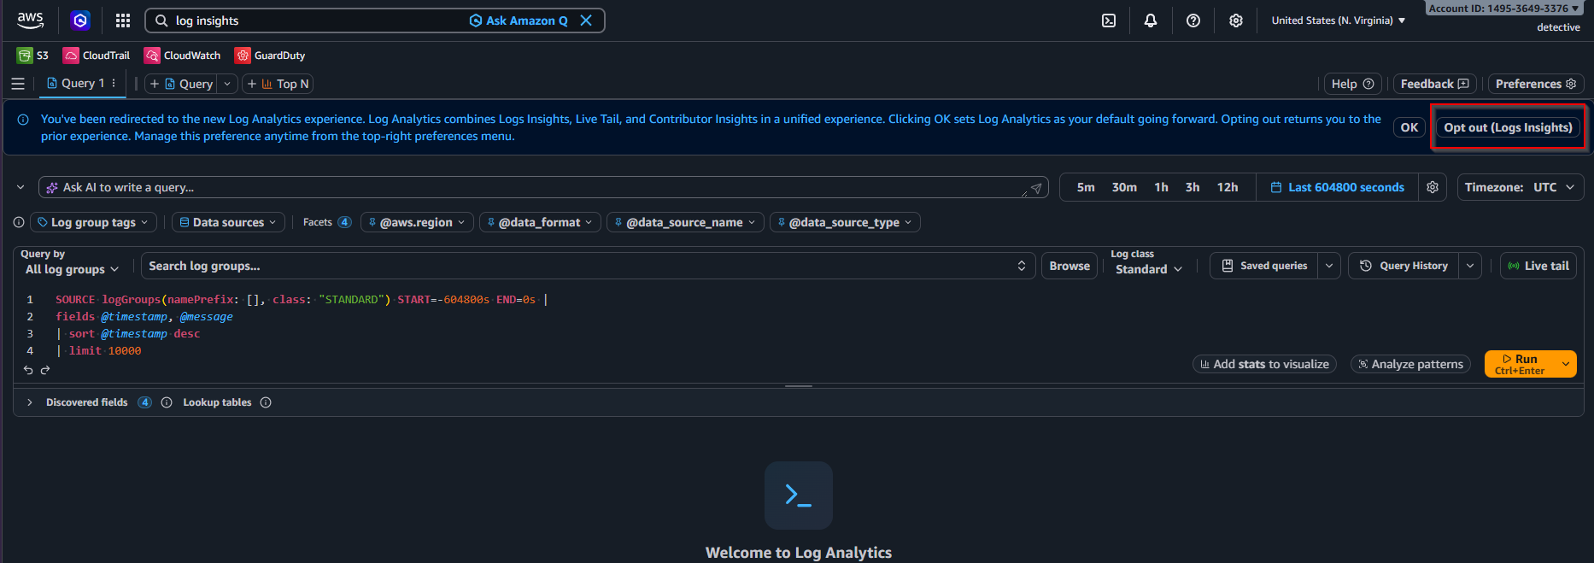The width and height of the screenshot is (1594, 563).
Task: Add a Top N tab
Action: coord(278,84)
